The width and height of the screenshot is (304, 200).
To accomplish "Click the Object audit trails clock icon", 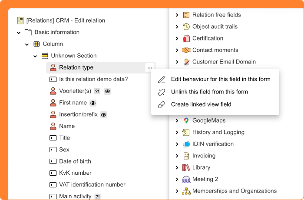I will [x=186, y=27].
